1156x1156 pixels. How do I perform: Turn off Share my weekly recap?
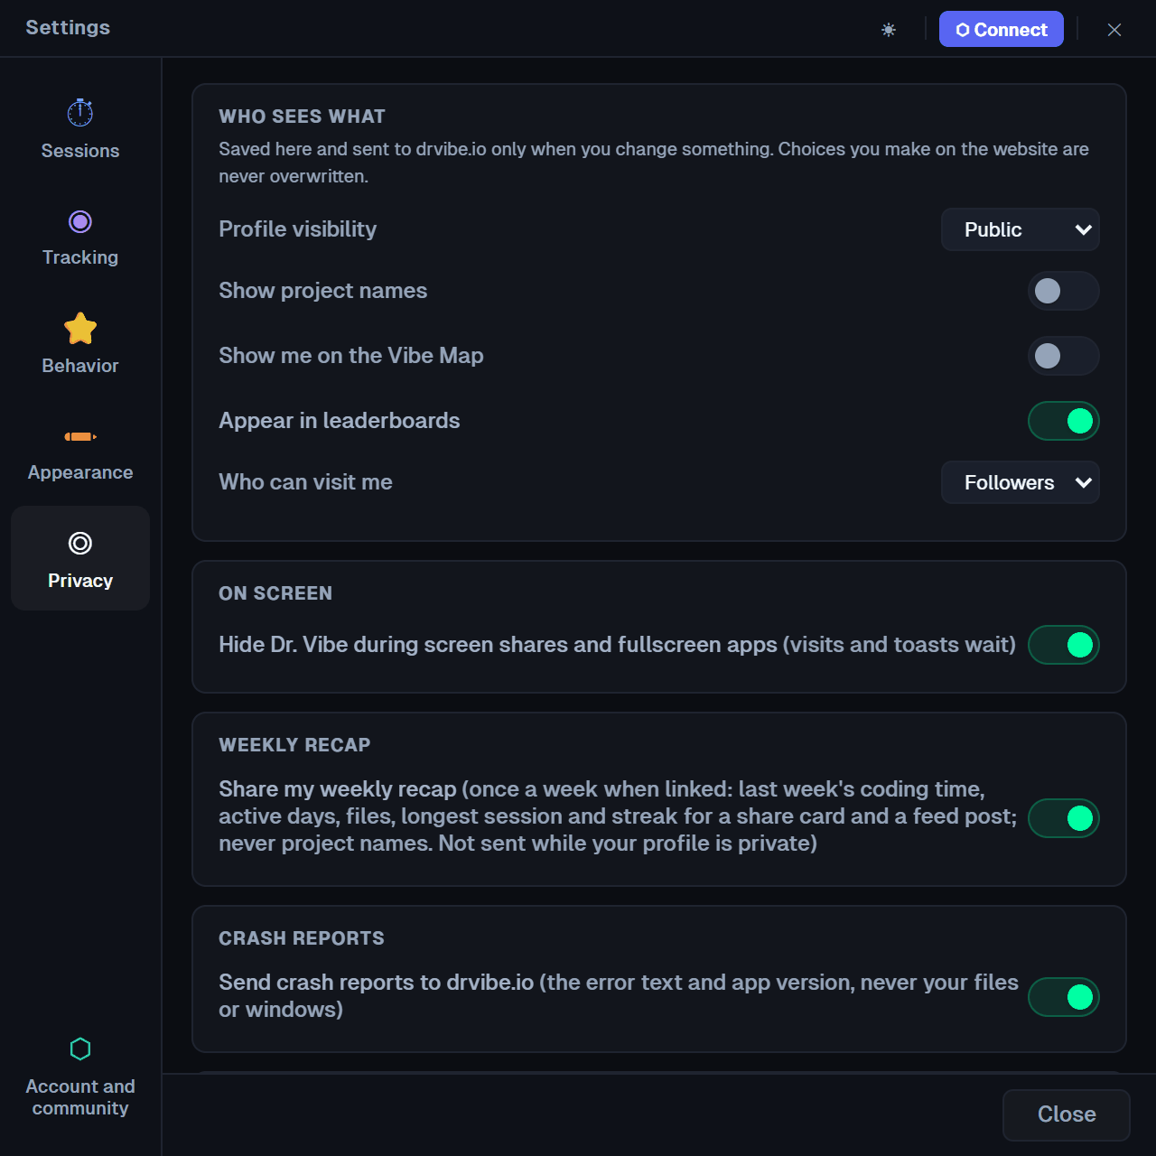tap(1064, 818)
